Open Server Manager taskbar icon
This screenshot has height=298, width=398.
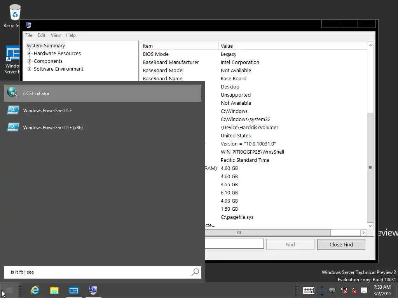tap(73, 290)
